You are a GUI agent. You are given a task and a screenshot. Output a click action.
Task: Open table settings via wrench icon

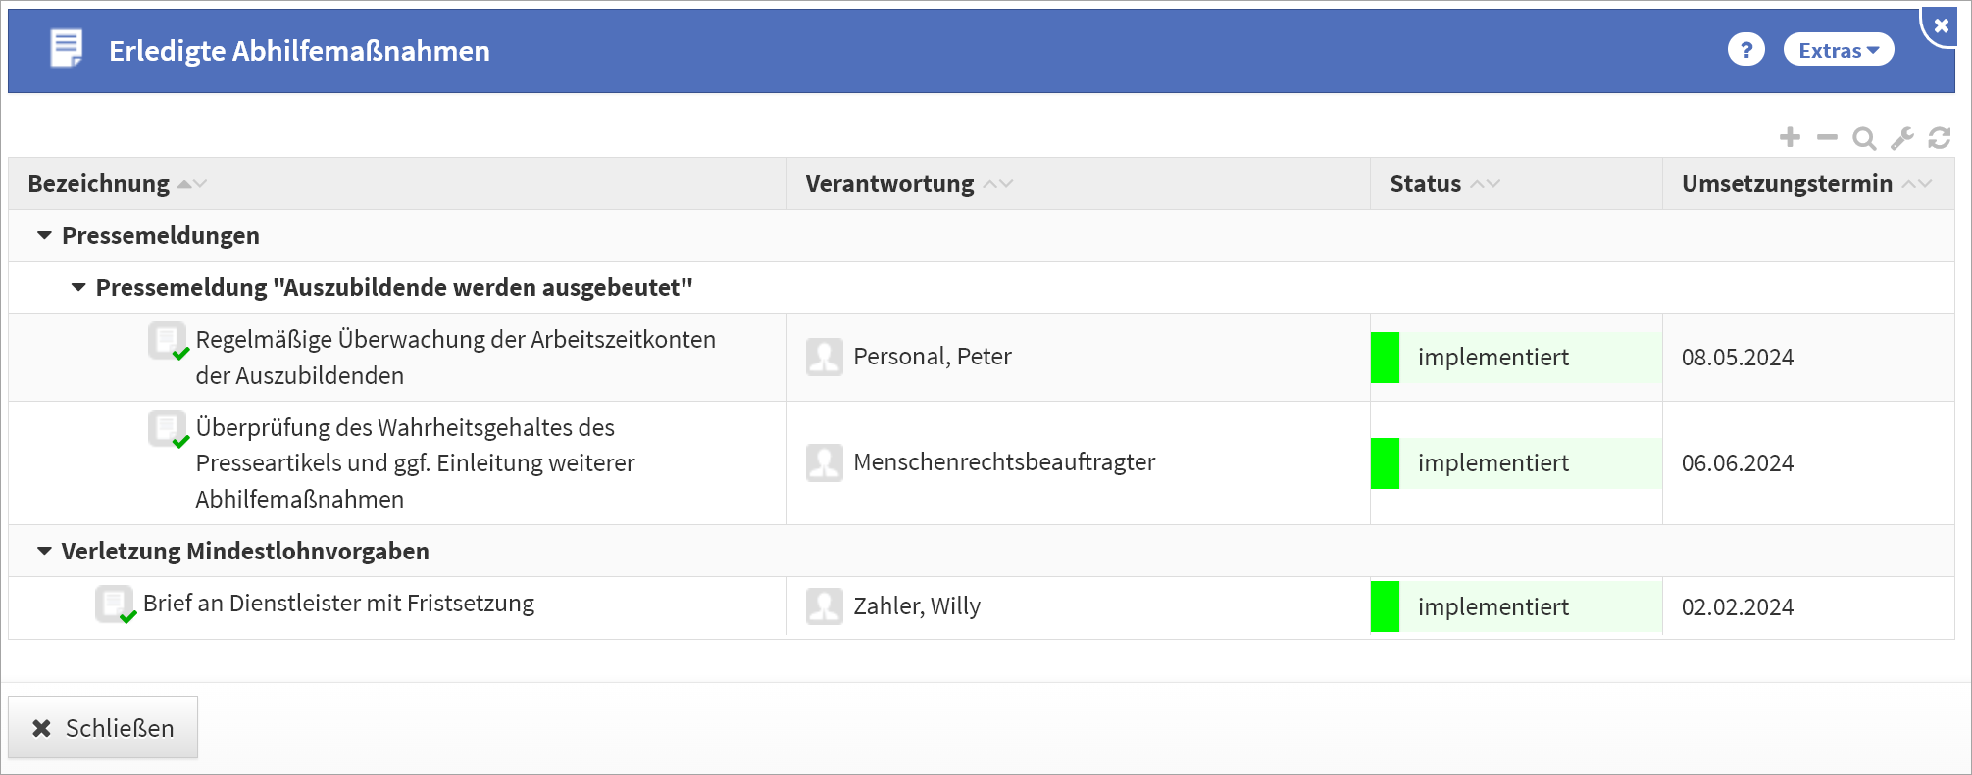(x=1902, y=138)
